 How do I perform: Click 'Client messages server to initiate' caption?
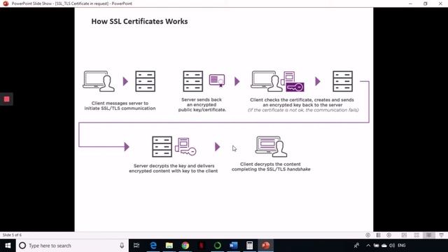120,106
